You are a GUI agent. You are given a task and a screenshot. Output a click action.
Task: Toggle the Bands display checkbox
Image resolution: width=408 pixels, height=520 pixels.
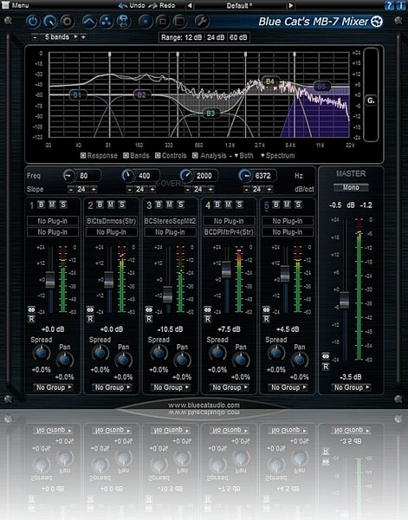pos(126,155)
